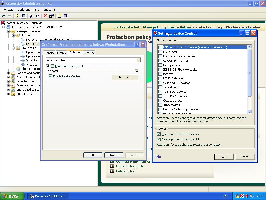Image resolution: width=266 pixels, height=200 pixels.
Task: Switch to the Events tab
Action: tap(61, 53)
